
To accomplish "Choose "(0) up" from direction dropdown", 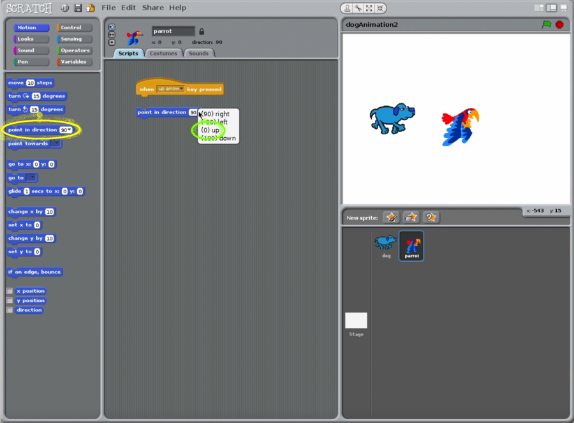I will pos(210,130).
